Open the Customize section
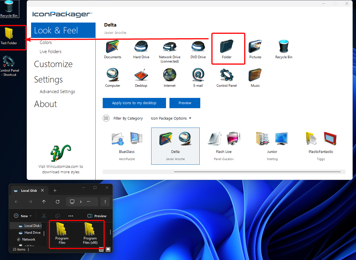Screen dimensions: 356x260 53,64
